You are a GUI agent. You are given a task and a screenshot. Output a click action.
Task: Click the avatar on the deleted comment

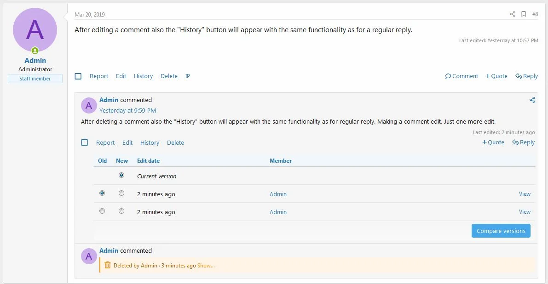89,256
